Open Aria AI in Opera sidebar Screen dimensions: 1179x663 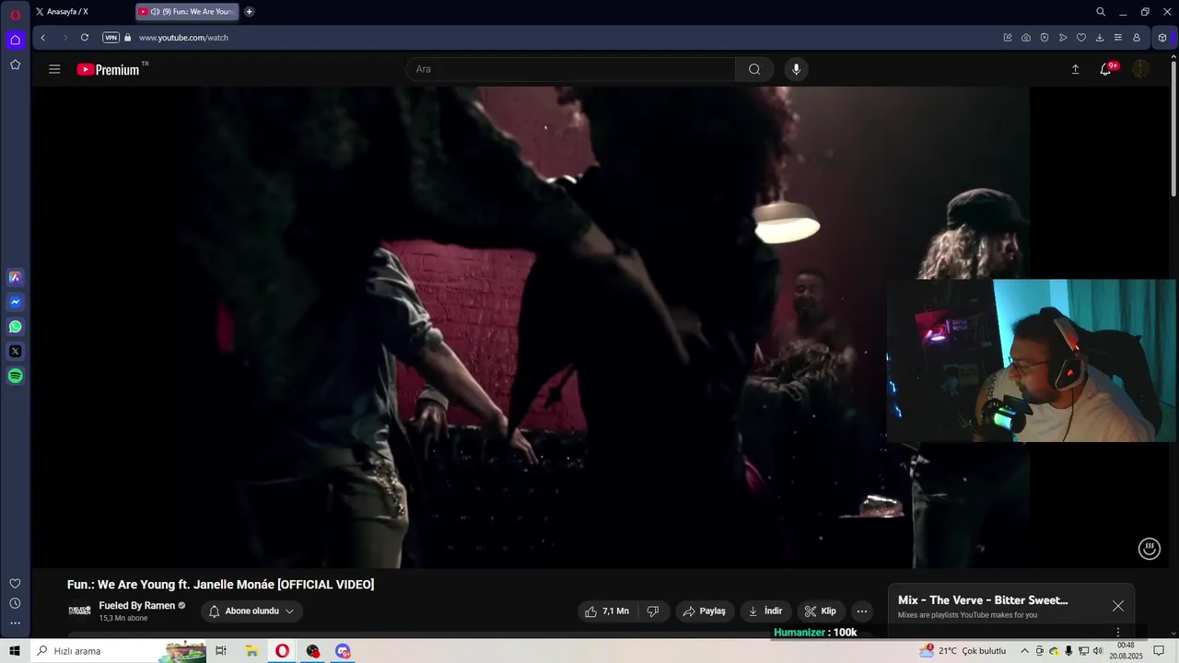(15, 277)
